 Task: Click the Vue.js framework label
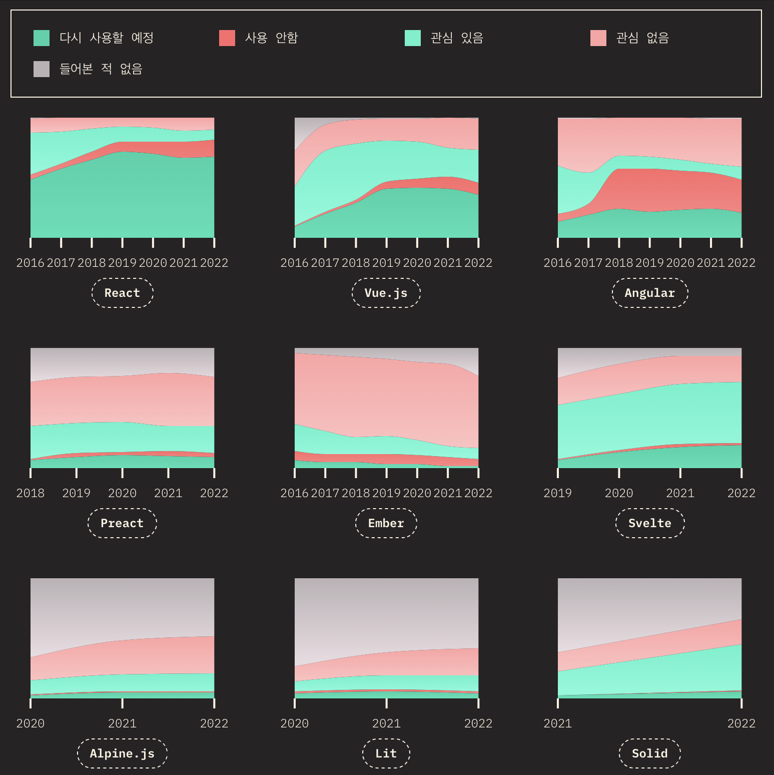click(x=386, y=293)
